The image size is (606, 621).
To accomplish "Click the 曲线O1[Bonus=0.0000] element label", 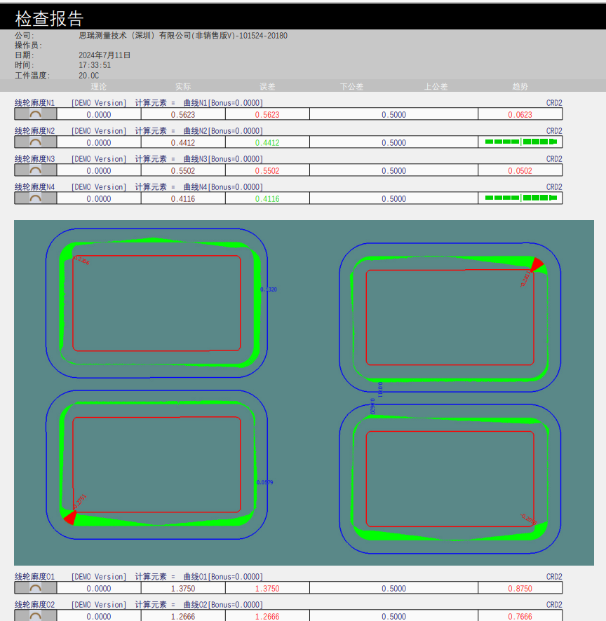I will tap(223, 577).
